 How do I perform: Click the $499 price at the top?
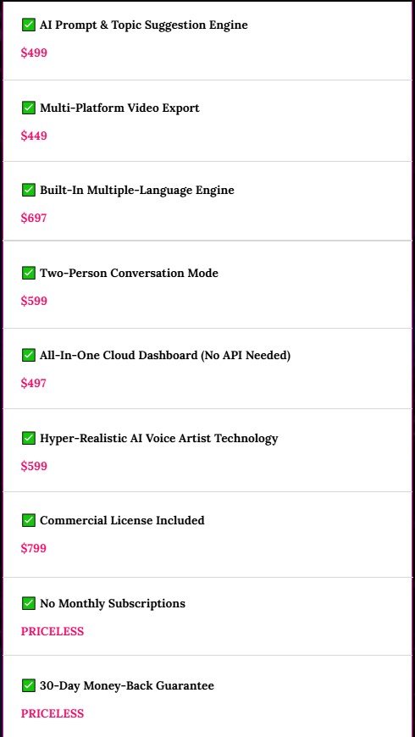point(34,53)
